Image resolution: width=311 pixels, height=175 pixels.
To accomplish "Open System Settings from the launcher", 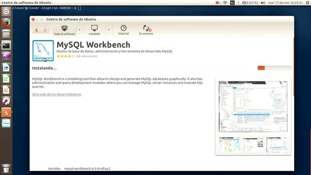I will [x=6, y=101].
